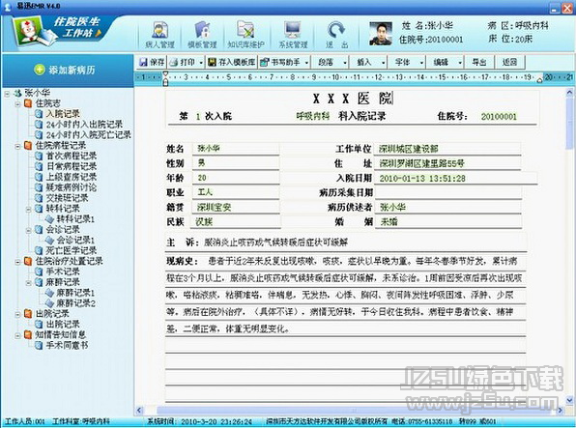The image size is (576, 428).
Task: Click the 住院病程记录 folder icon
Action: 28,146
